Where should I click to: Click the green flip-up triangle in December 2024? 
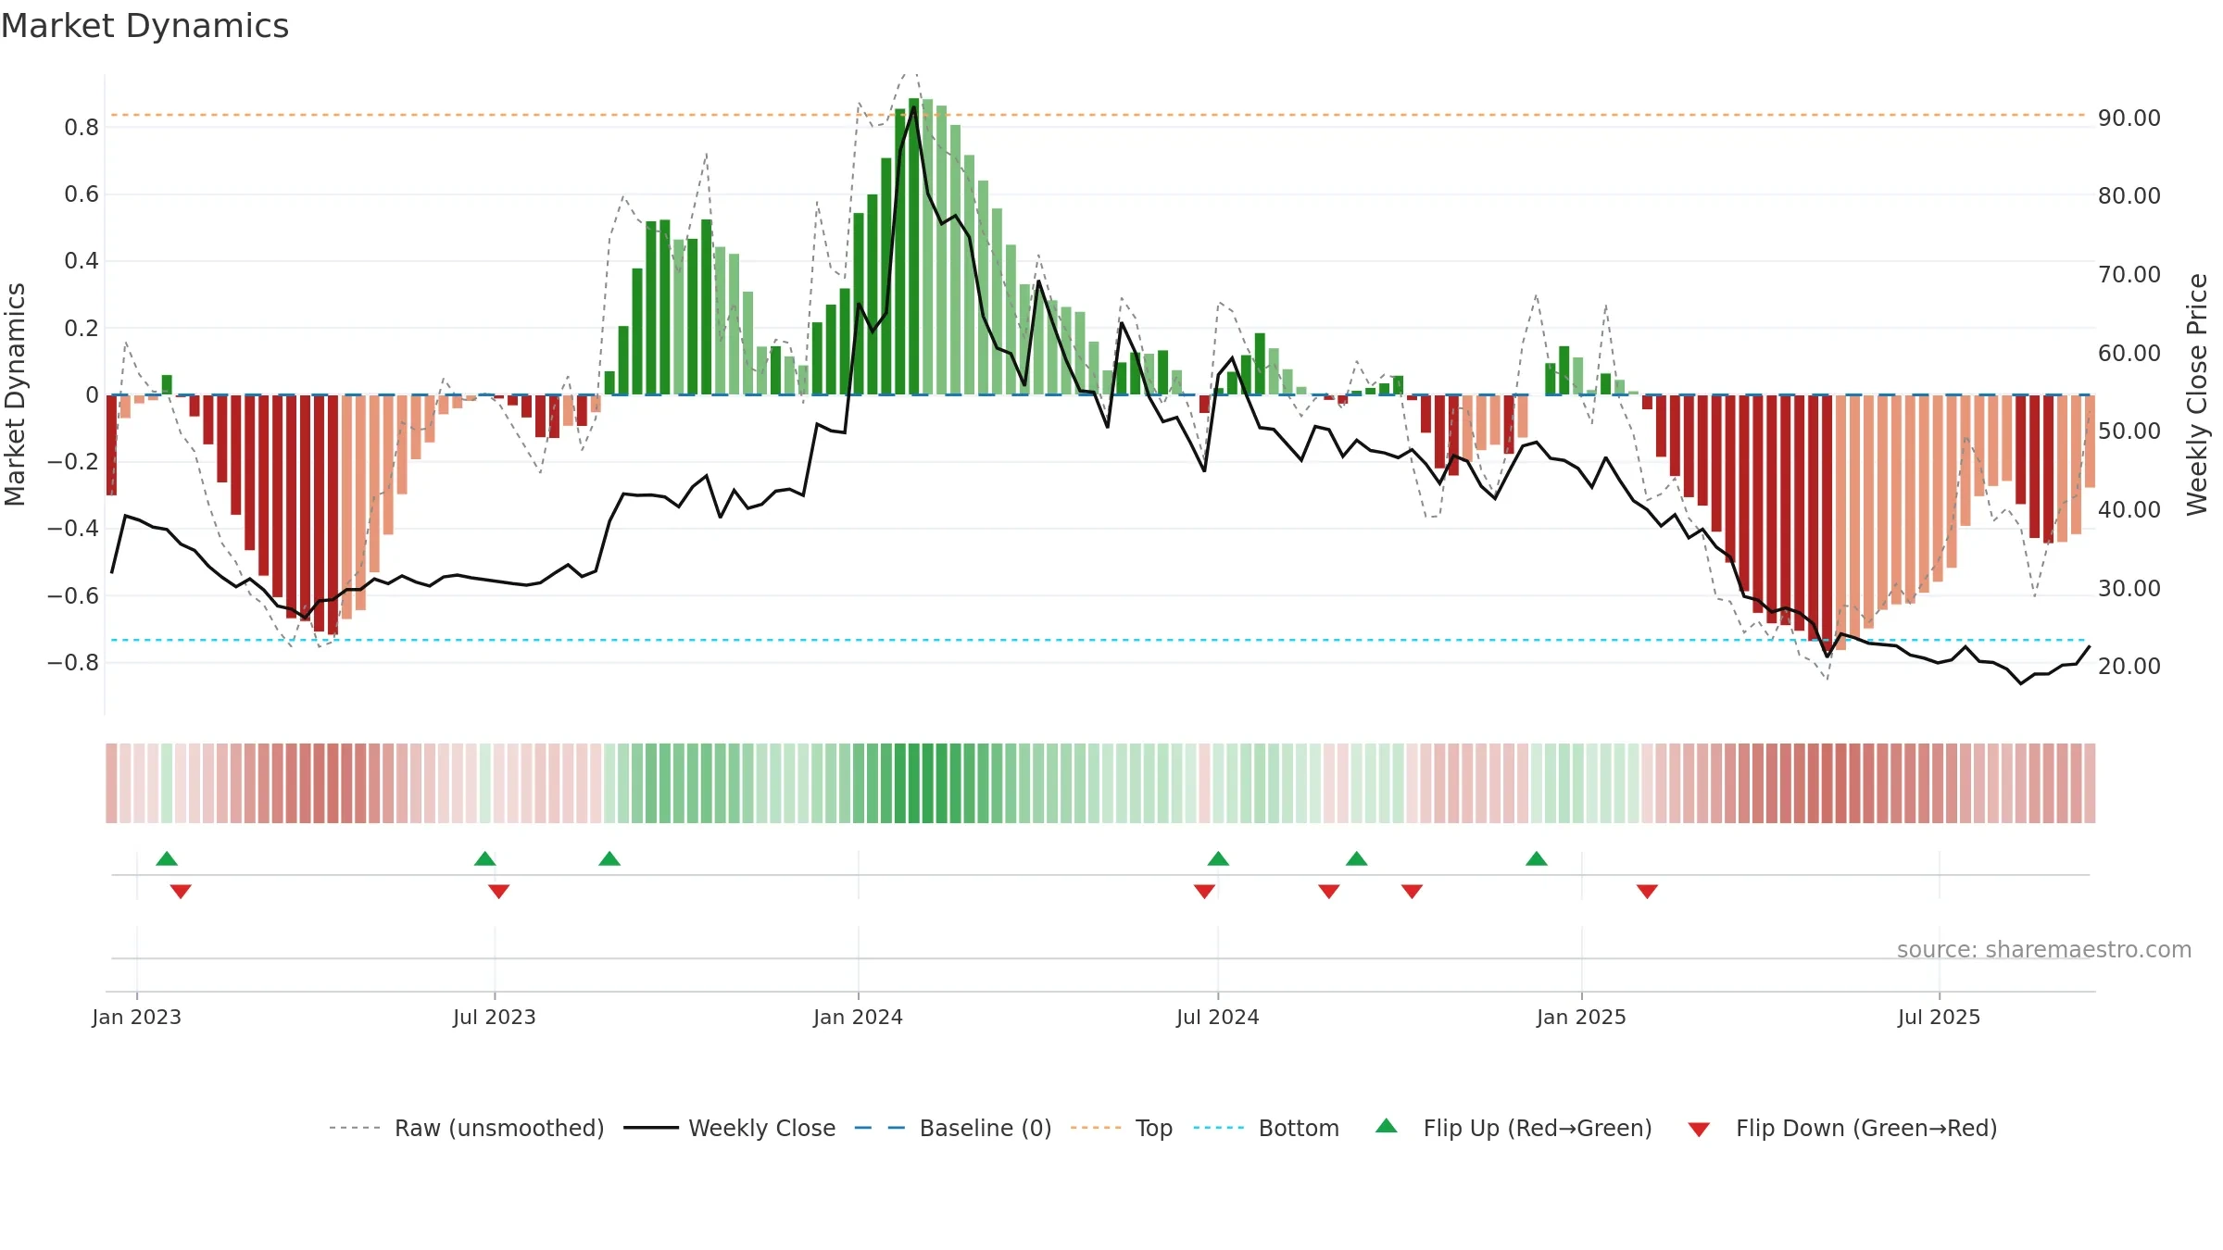pyautogui.click(x=1536, y=859)
